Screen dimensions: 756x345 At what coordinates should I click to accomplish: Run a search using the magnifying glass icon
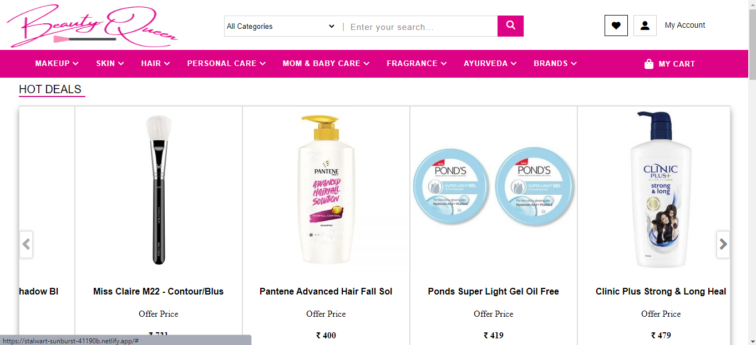pyautogui.click(x=510, y=26)
